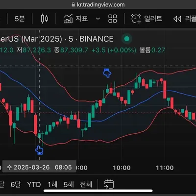Screen dimensions: 196x196
Task: Tap the kr.tradingview.com address bar
Action: (98, 4)
